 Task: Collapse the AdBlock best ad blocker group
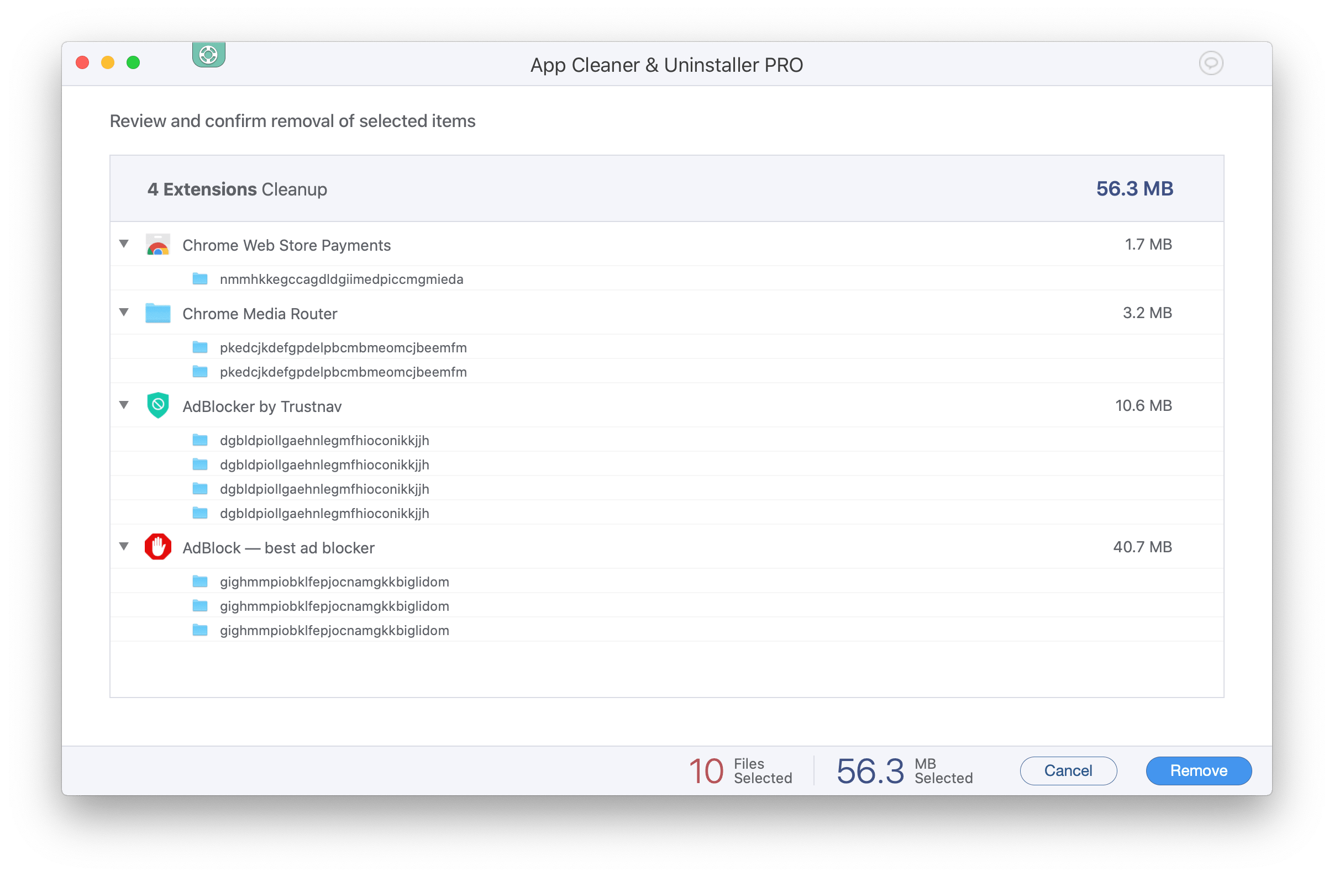pyautogui.click(x=124, y=547)
